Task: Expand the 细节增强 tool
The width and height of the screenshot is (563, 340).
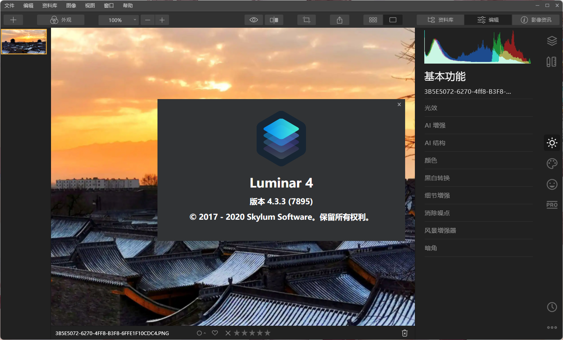Action: [x=479, y=196]
